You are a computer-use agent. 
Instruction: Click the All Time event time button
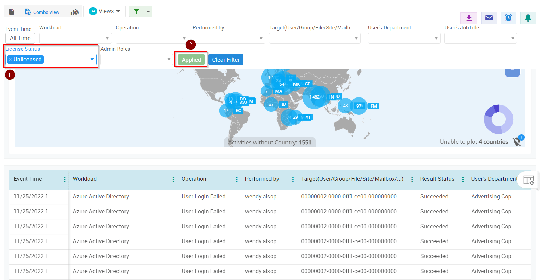point(20,38)
